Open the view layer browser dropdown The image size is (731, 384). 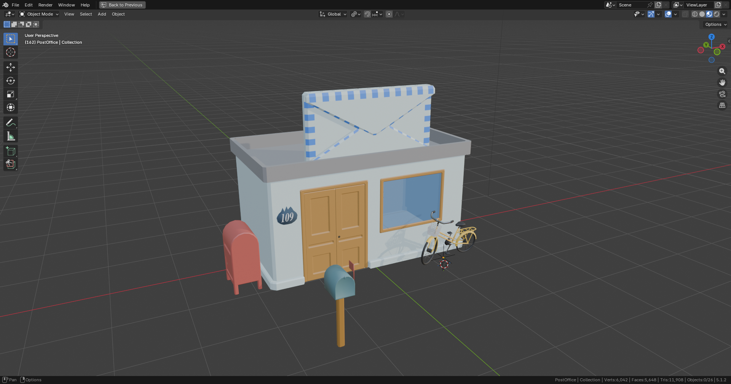(678, 5)
